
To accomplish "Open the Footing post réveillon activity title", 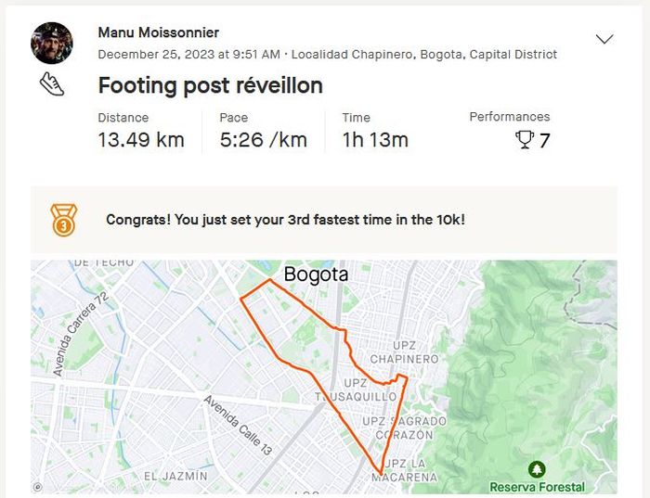I will click(x=210, y=85).
